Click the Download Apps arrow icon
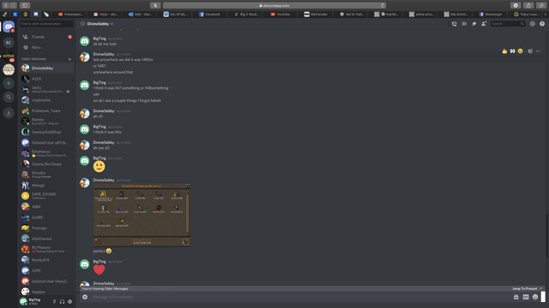Image resolution: width=549 pixels, height=308 pixels. [9, 113]
